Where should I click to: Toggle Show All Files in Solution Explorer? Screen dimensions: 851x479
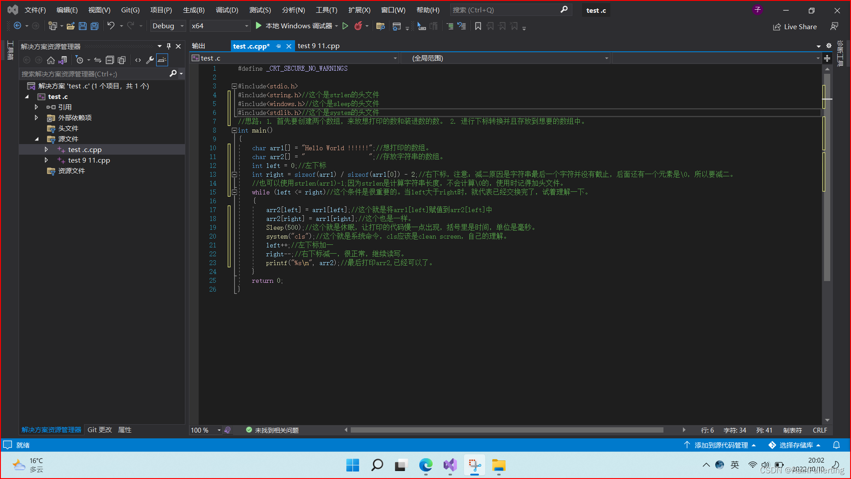122,60
